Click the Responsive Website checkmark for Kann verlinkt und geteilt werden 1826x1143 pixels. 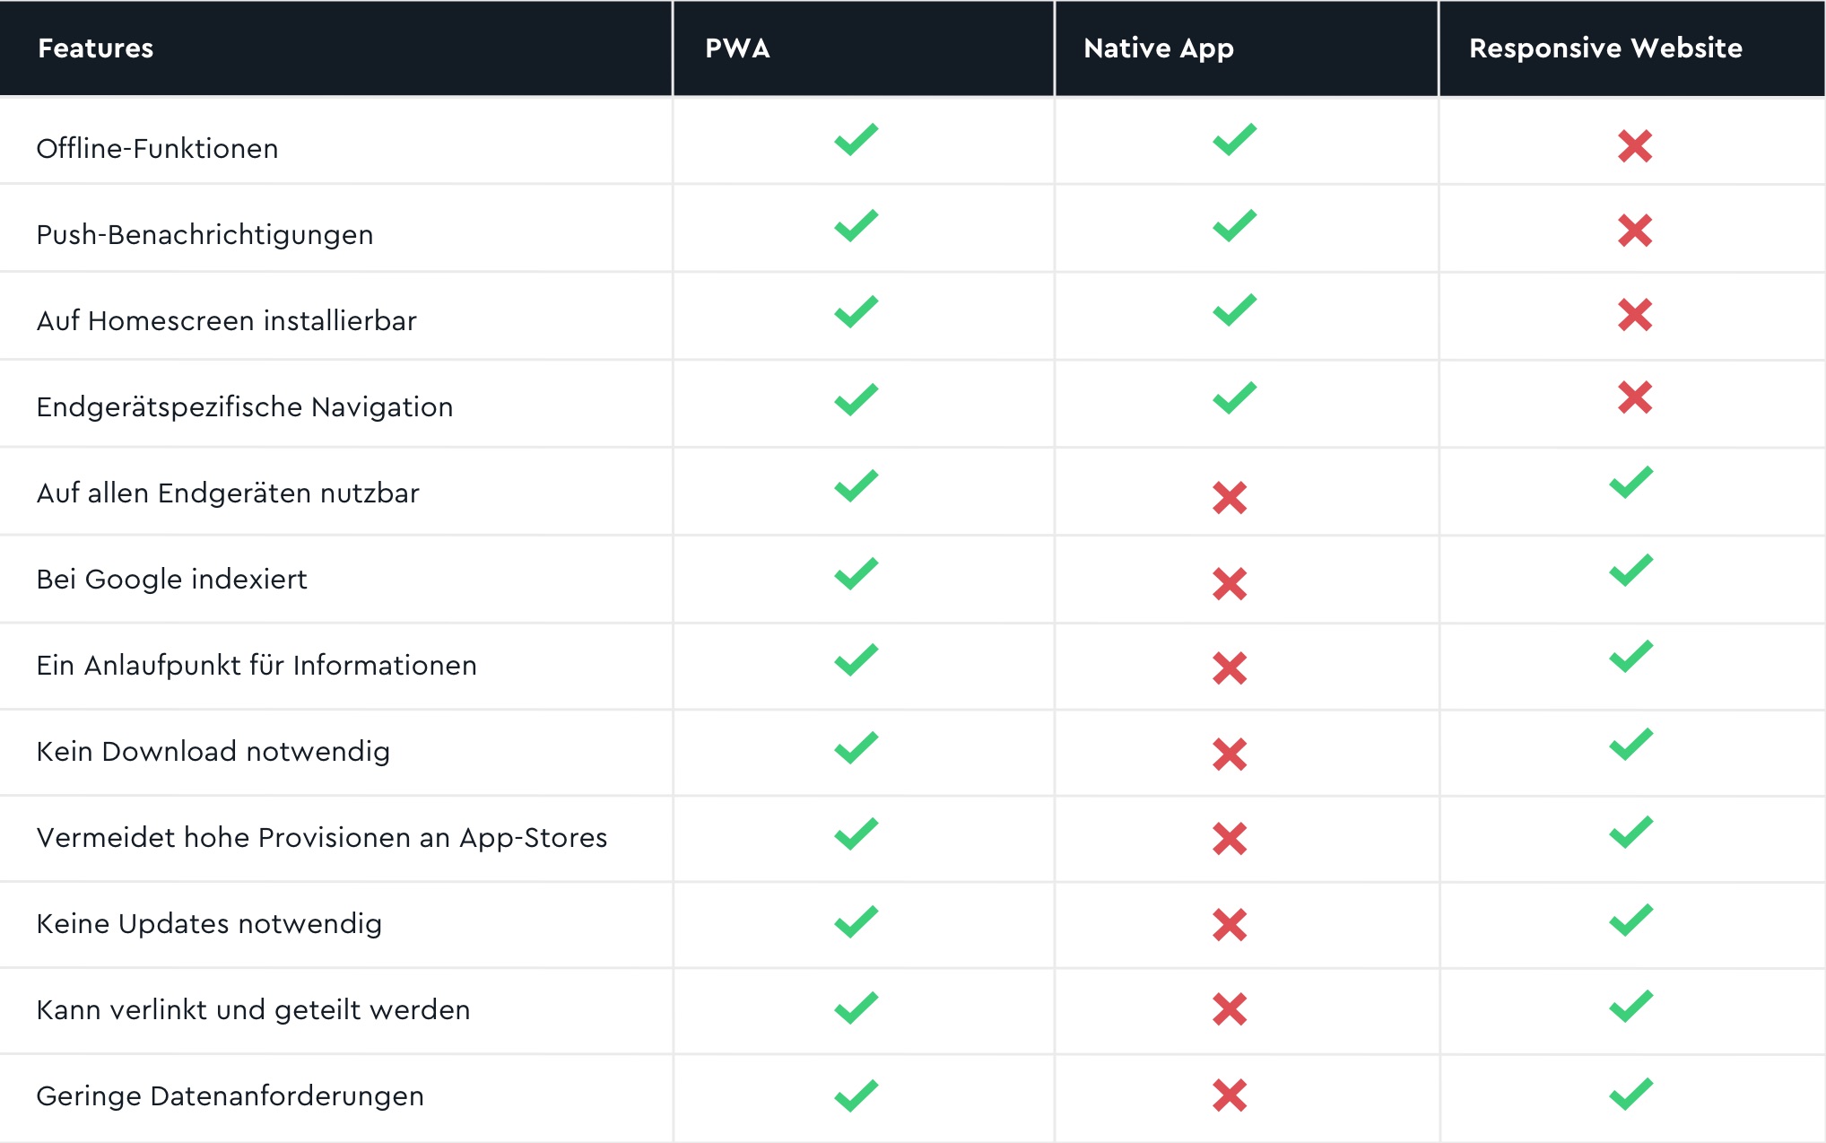pos(1631,1007)
